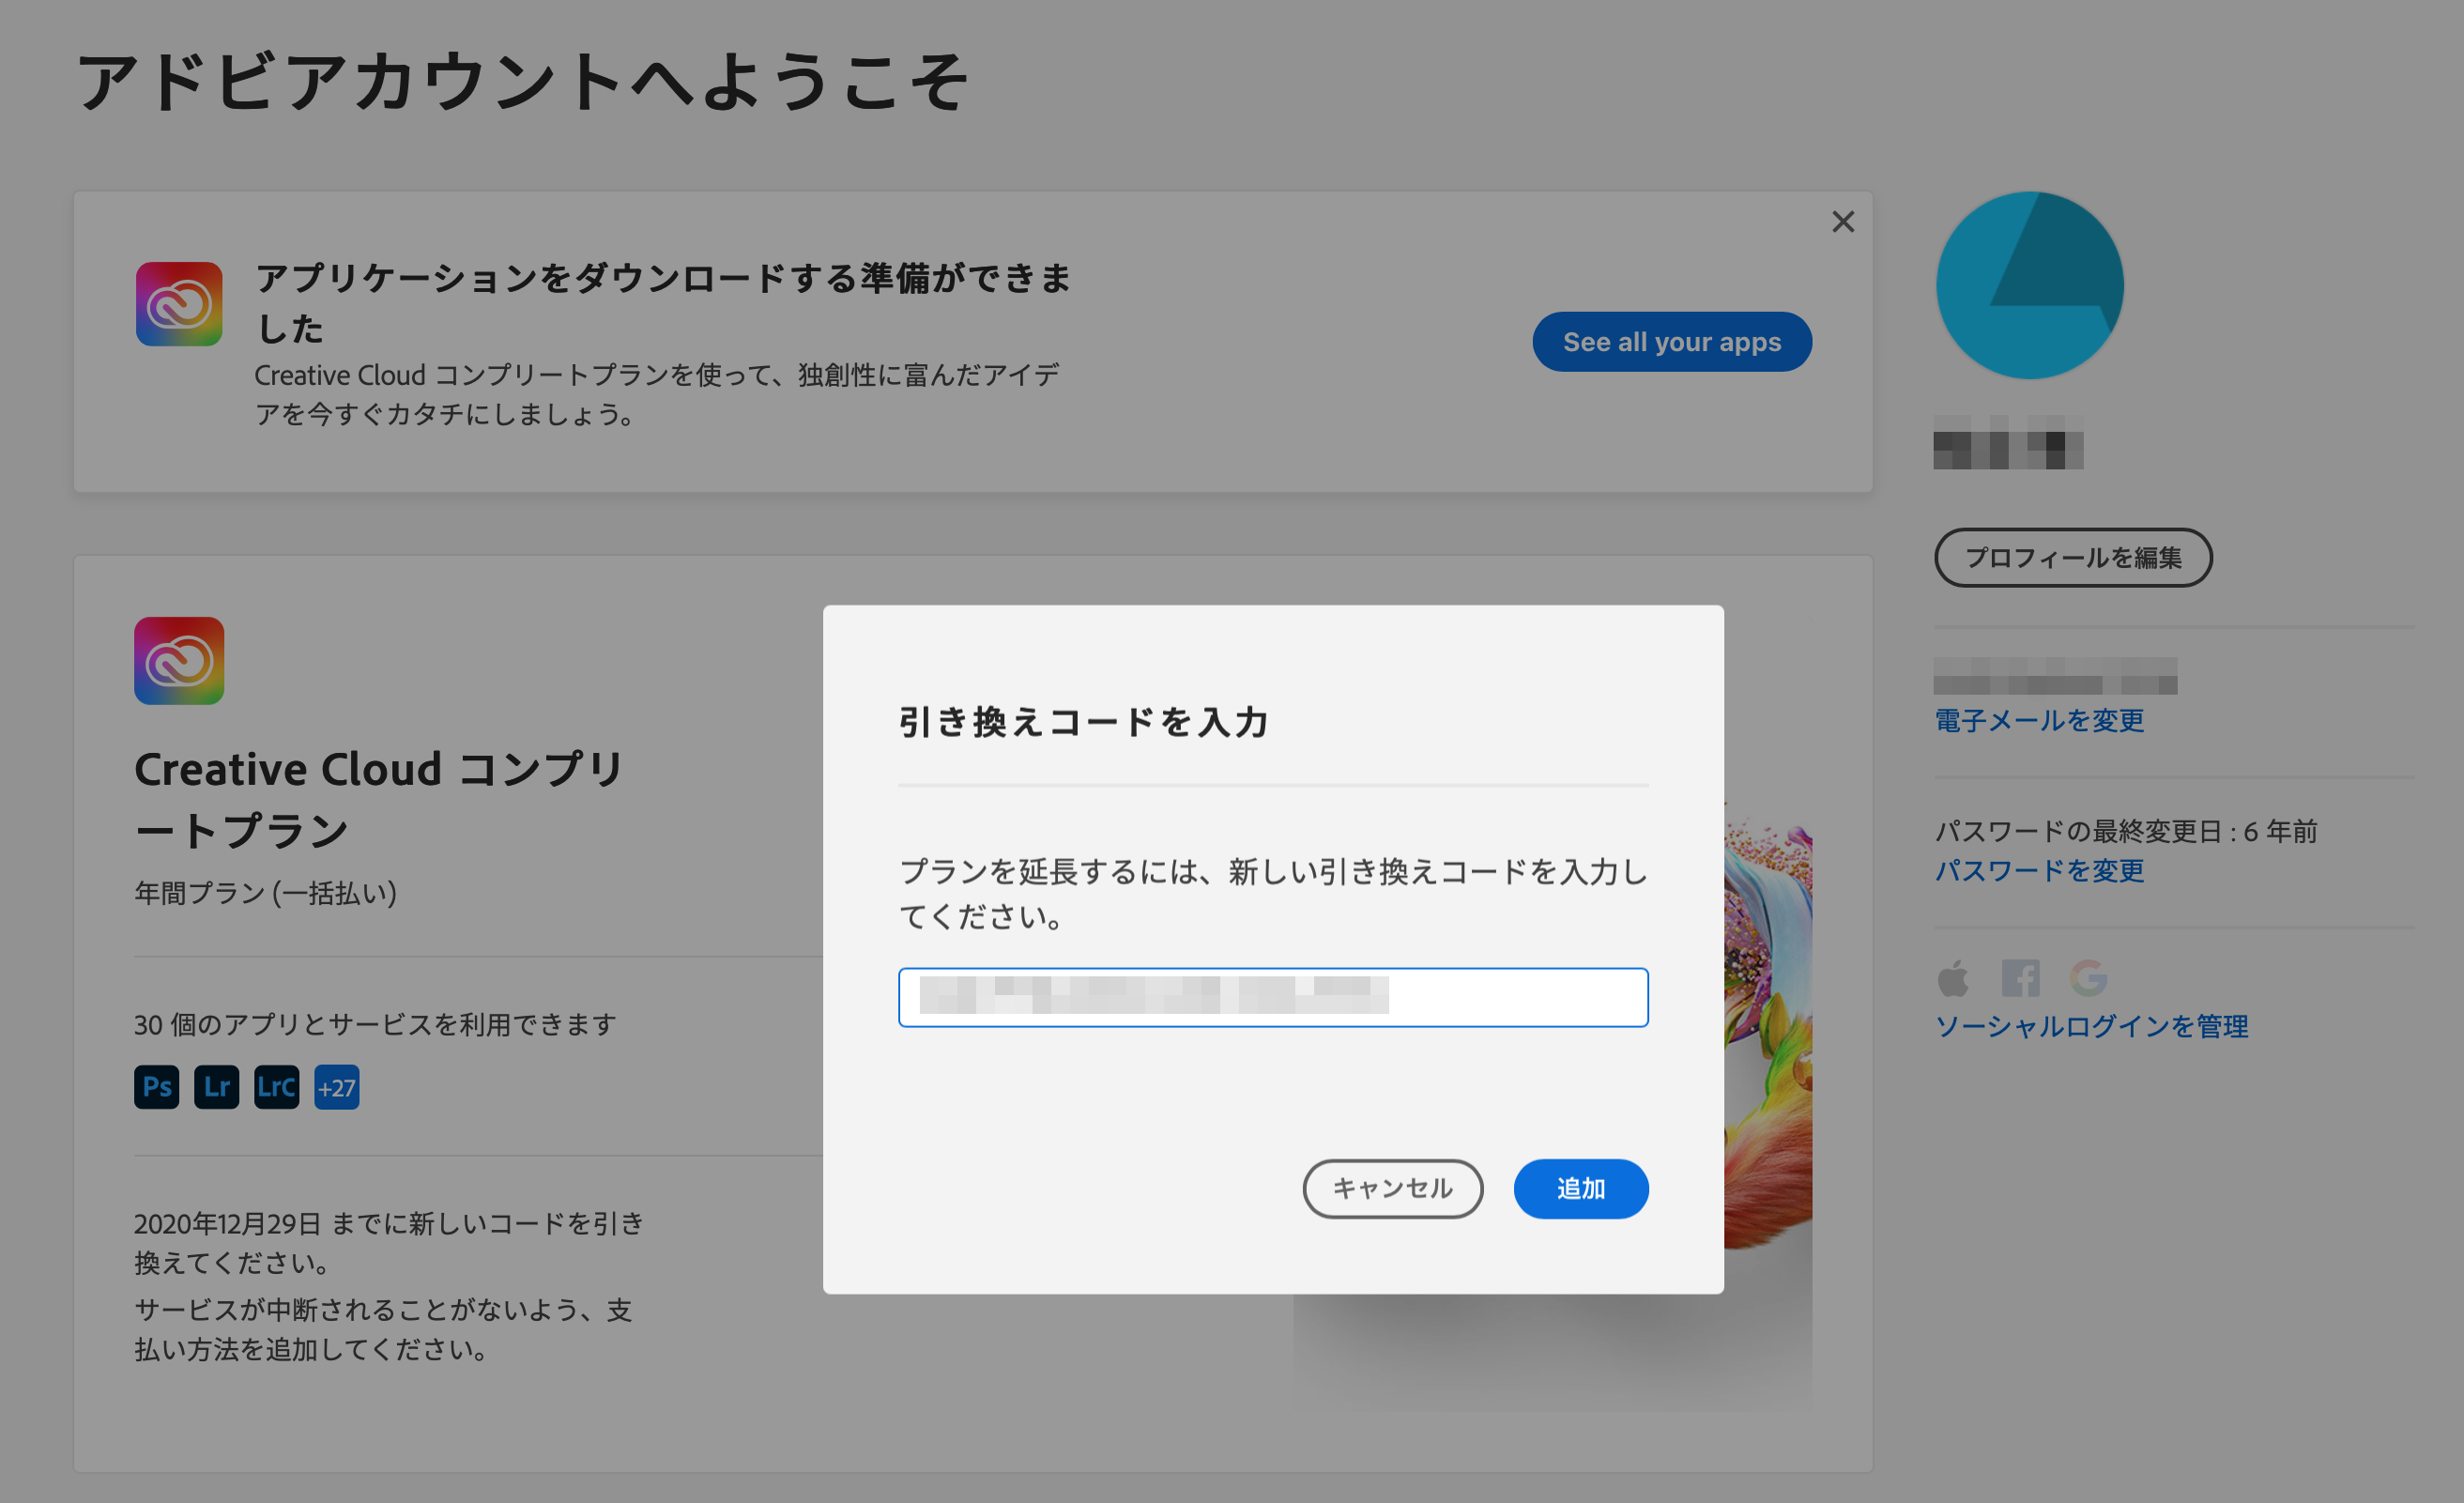Click the アドビアカウントへようこそ heading
The image size is (2464, 1503).
(x=522, y=82)
